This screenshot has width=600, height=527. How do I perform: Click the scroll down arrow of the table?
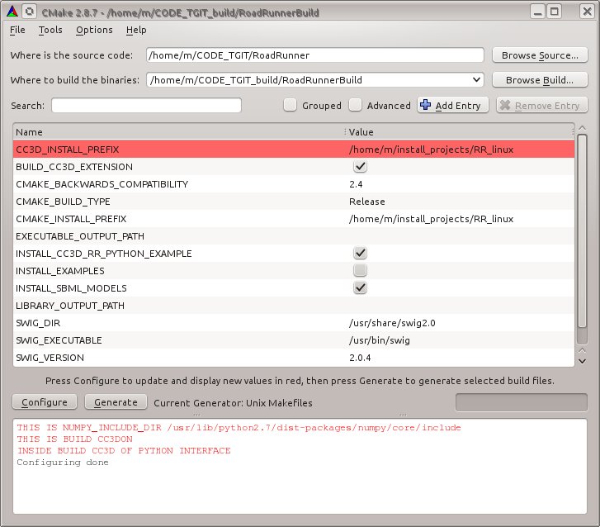(582, 360)
